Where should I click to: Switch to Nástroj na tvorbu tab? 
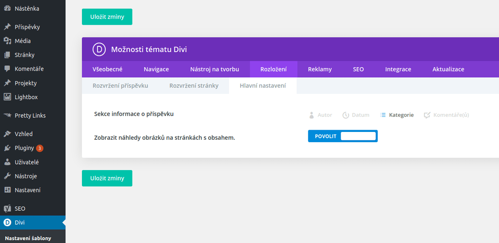click(214, 69)
